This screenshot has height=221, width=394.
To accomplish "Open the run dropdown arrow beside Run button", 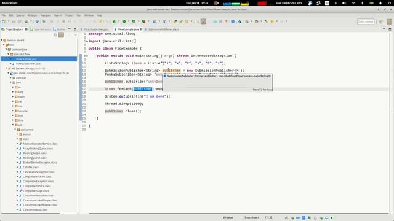I will (129, 22).
